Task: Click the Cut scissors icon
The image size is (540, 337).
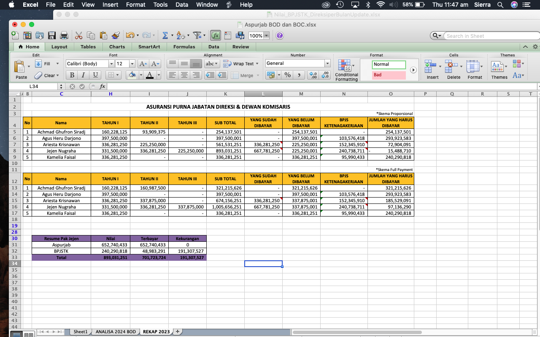Action: (x=79, y=36)
